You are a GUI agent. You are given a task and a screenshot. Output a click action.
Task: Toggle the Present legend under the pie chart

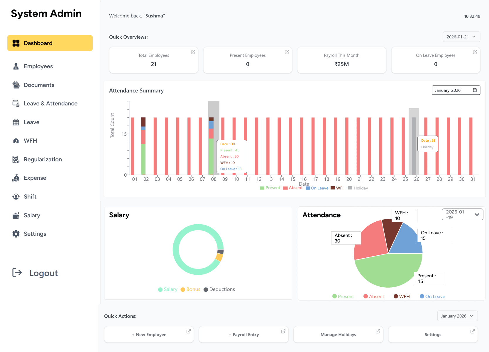click(x=343, y=296)
